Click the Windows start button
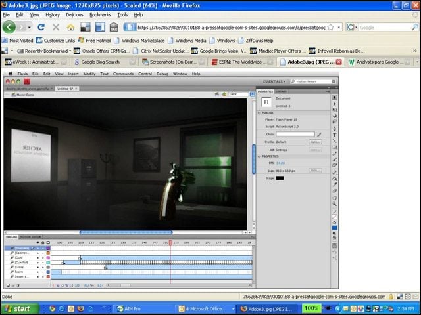Screen dimensions: 421x315 [x=19, y=309]
